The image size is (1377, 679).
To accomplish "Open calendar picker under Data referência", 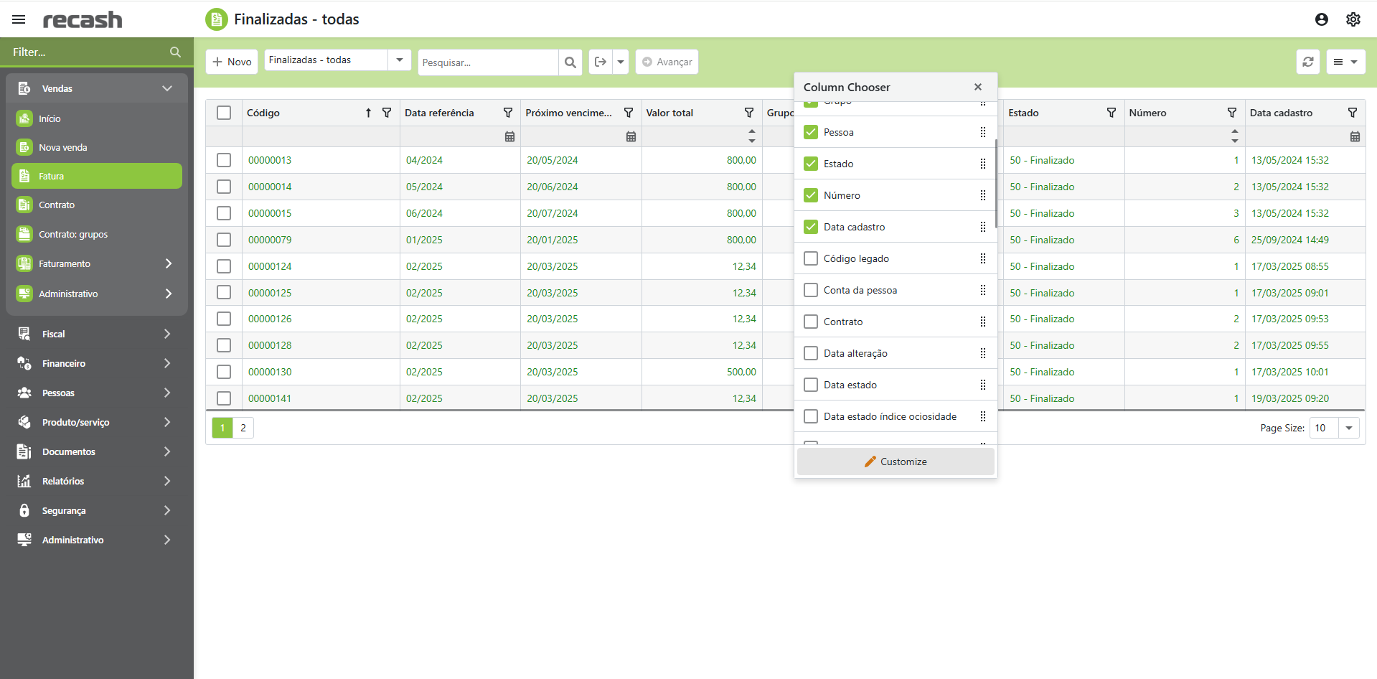I will pyautogui.click(x=509, y=136).
